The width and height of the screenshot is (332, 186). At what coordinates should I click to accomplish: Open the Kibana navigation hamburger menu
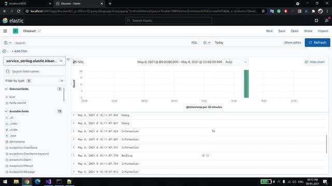(5, 31)
